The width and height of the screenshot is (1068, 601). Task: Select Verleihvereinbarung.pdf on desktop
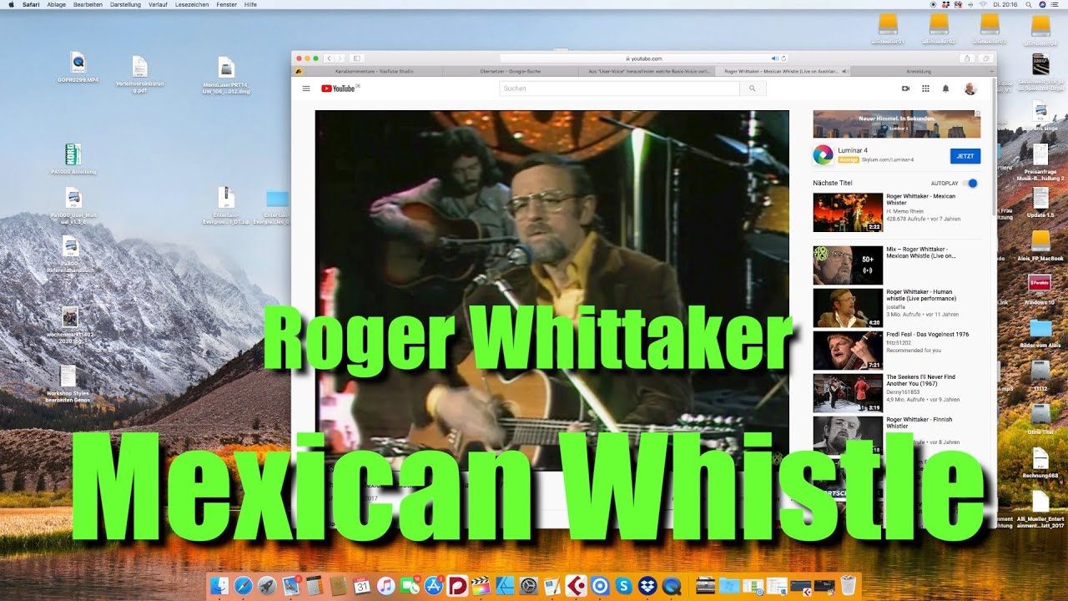pos(139,73)
